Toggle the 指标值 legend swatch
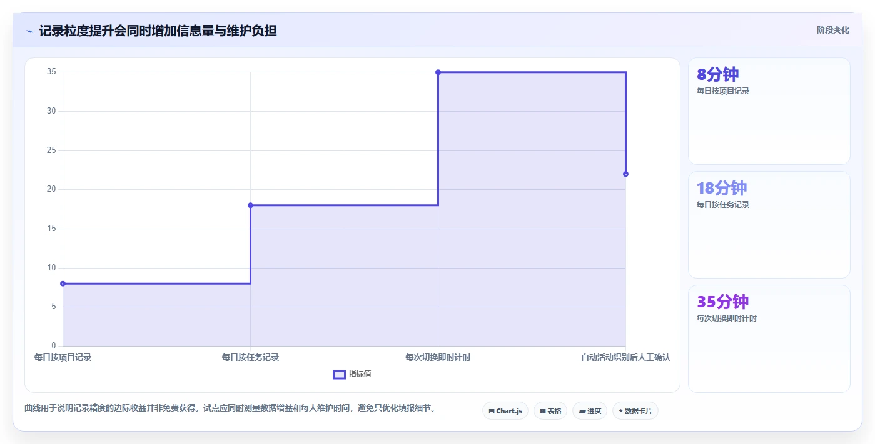This screenshot has height=444, width=875. [x=339, y=374]
